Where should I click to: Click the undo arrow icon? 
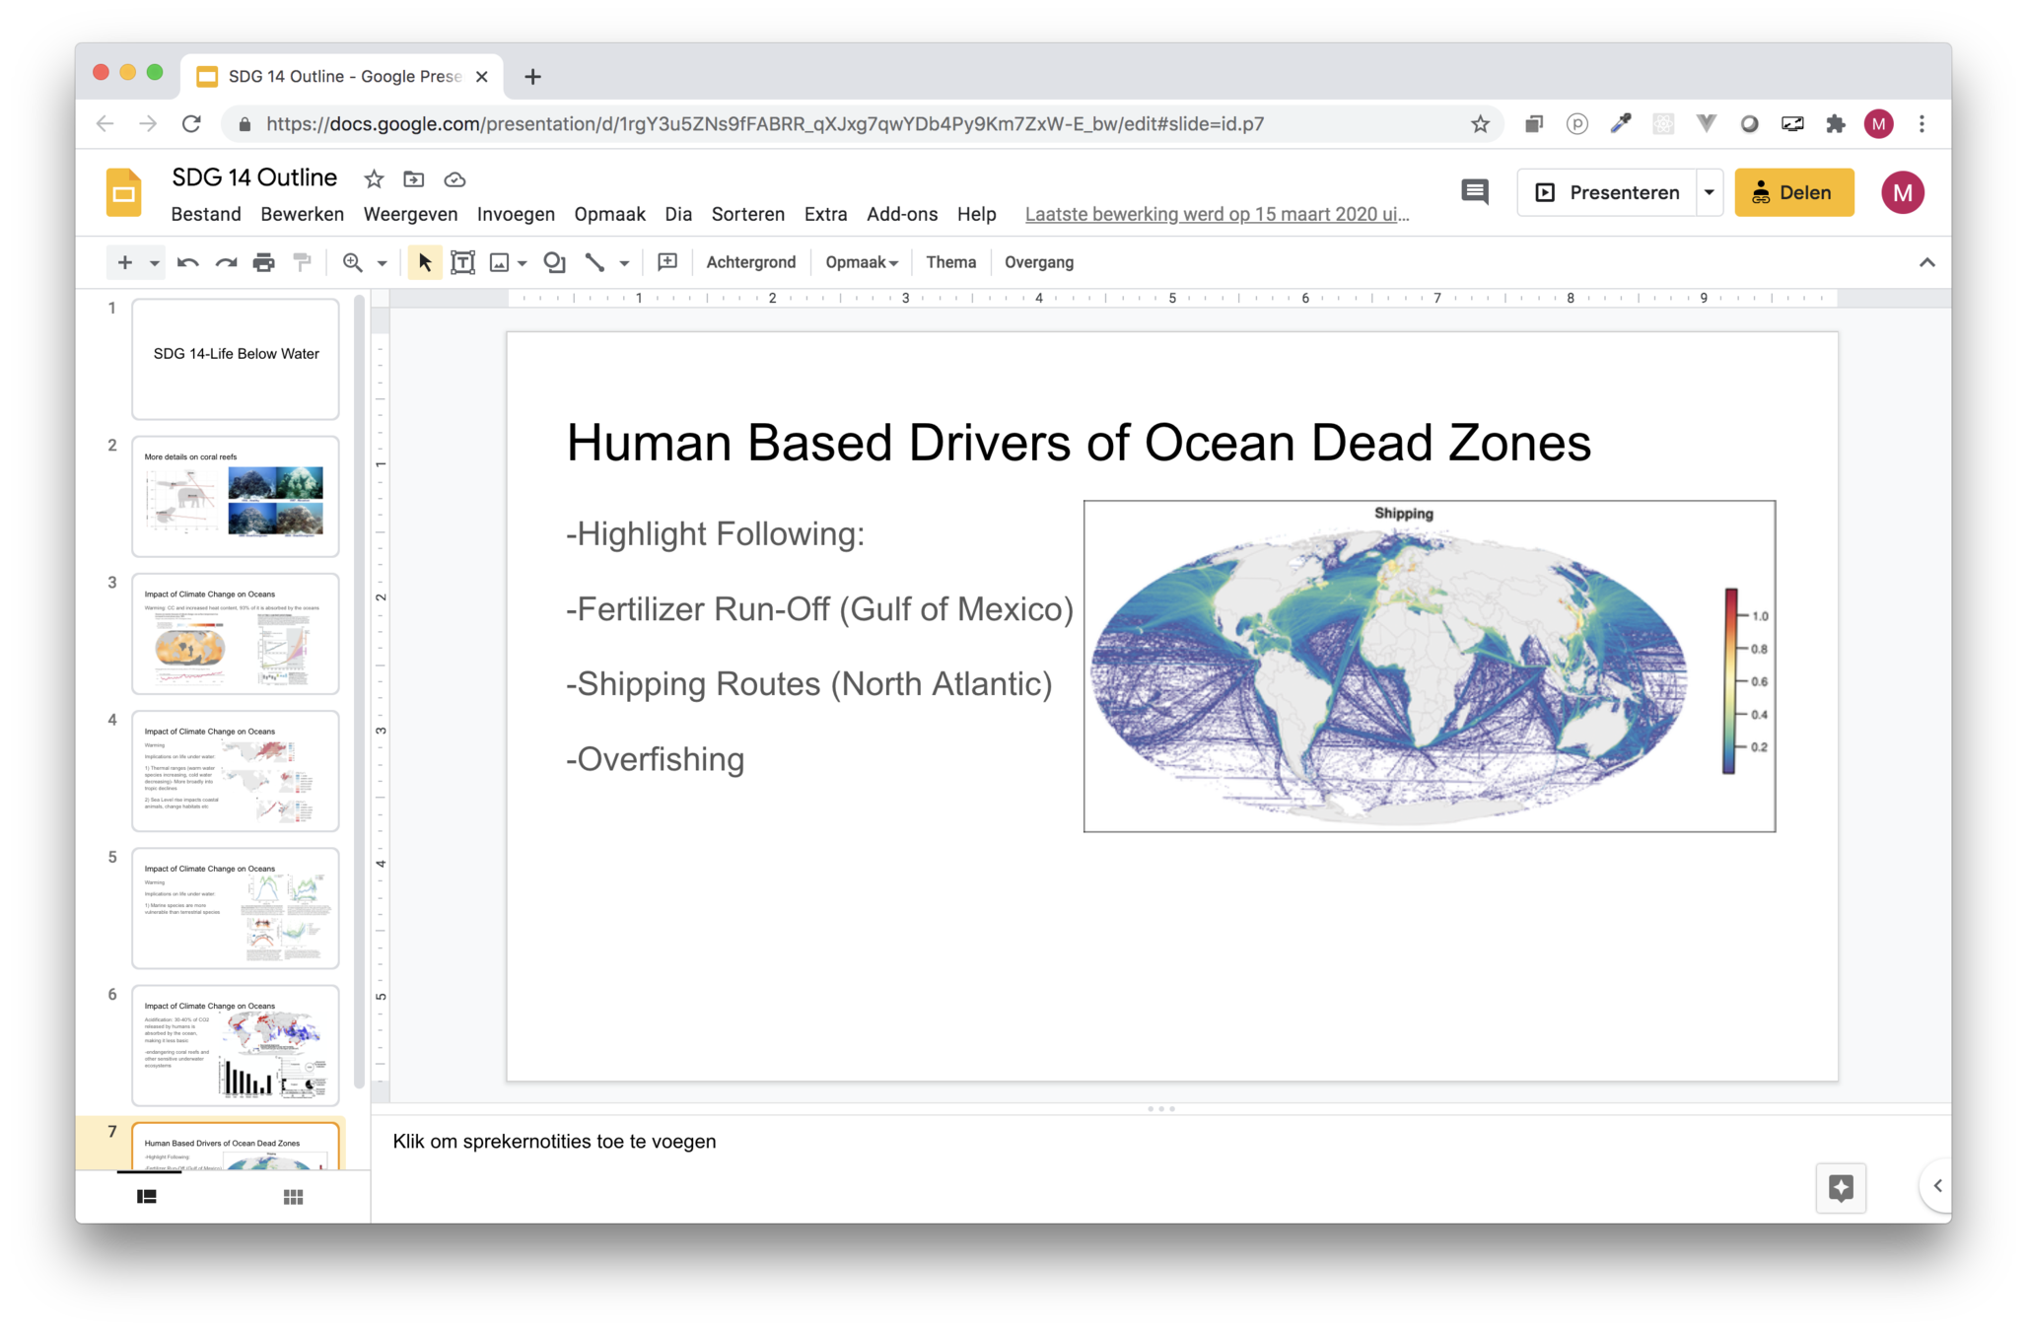pyautogui.click(x=187, y=262)
